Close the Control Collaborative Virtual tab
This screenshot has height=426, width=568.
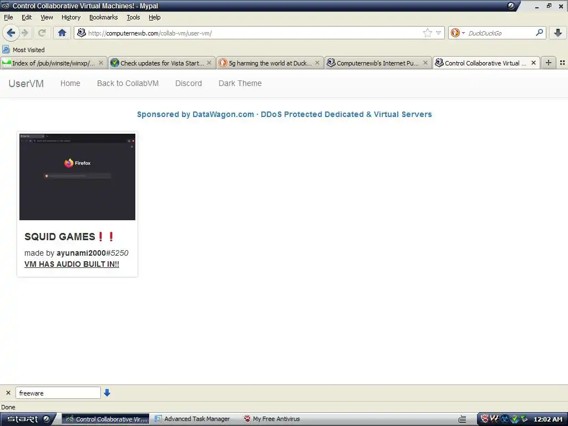(x=534, y=63)
